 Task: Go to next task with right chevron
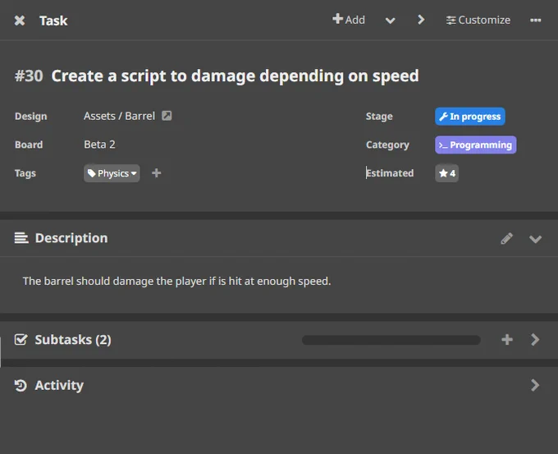pos(421,20)
